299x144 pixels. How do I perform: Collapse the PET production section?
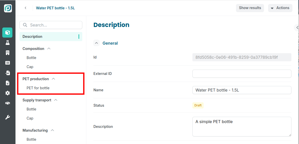click(x=53, y=79)
